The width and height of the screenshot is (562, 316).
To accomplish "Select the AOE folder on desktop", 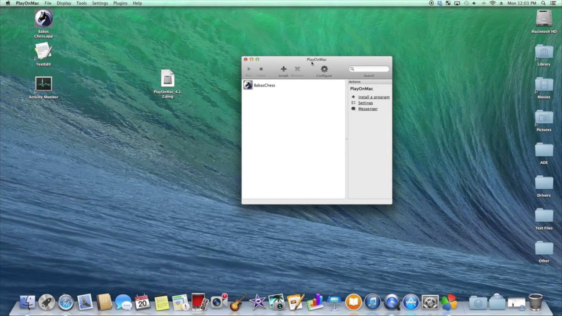I will point(544,150).
